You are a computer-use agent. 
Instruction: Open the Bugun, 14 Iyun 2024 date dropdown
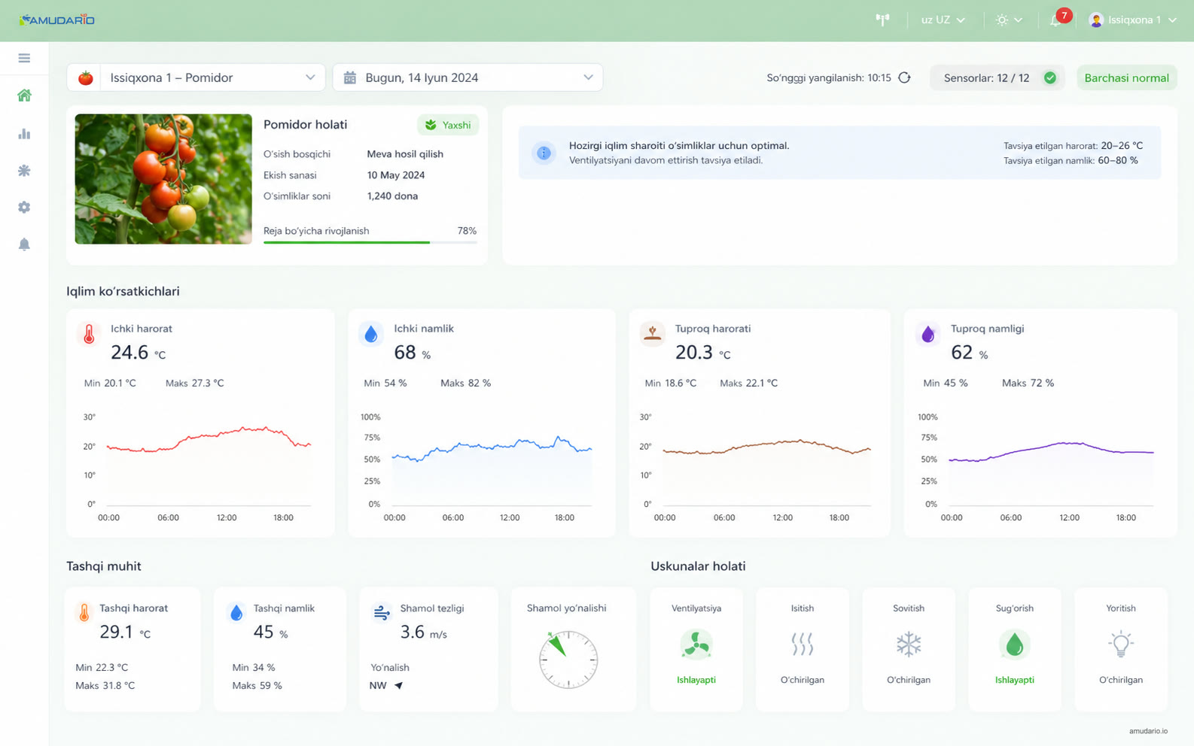[x=468, y=77]
